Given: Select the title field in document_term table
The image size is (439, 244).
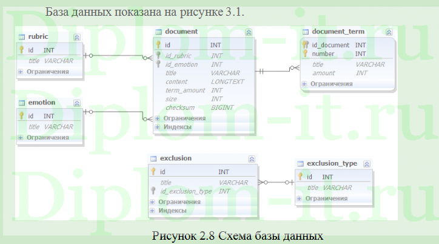Looking at the screenshot, I should [x=347, y=64].
